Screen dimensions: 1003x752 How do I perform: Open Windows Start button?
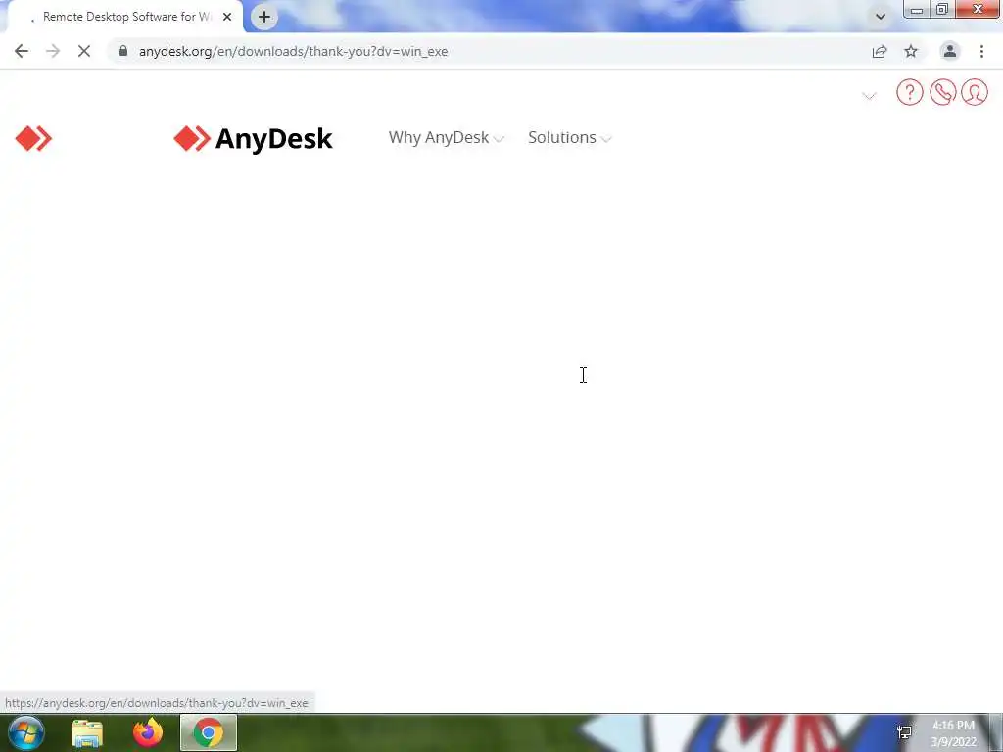[26, 732]
